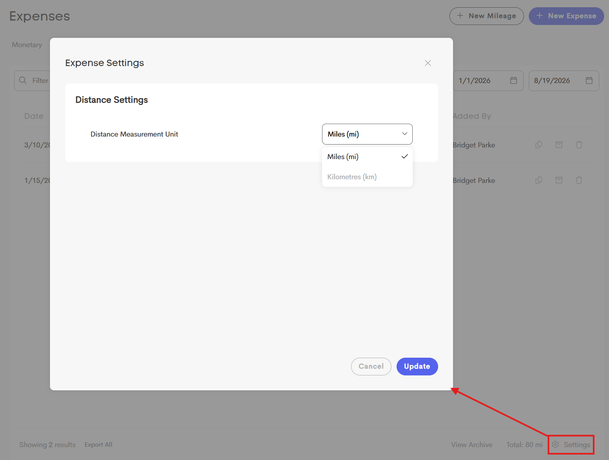Click the Date column header
The width and height of the screenshot is (609, 460).
[x=34, y=116]
